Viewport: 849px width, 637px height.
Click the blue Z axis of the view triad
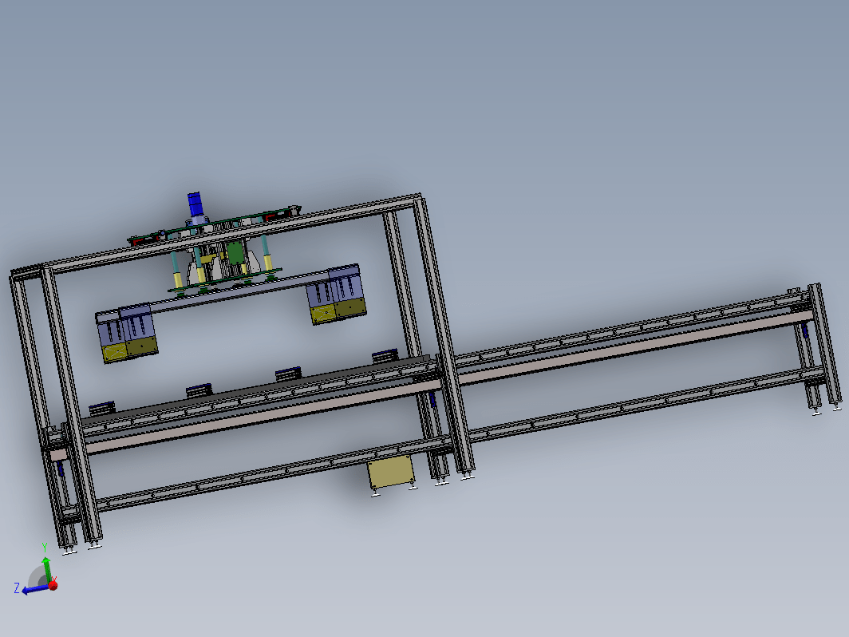pos(35,589)
